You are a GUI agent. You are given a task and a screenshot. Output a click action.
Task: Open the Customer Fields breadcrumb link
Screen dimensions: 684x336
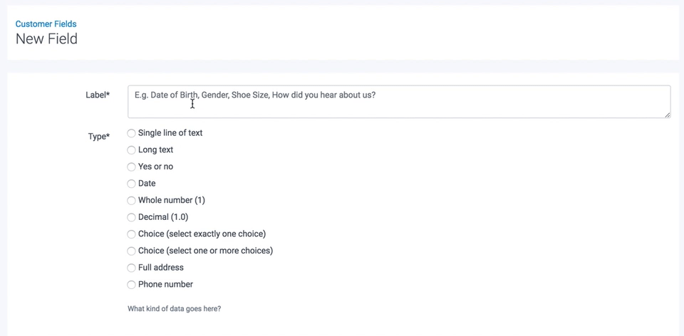click(46, 24)
